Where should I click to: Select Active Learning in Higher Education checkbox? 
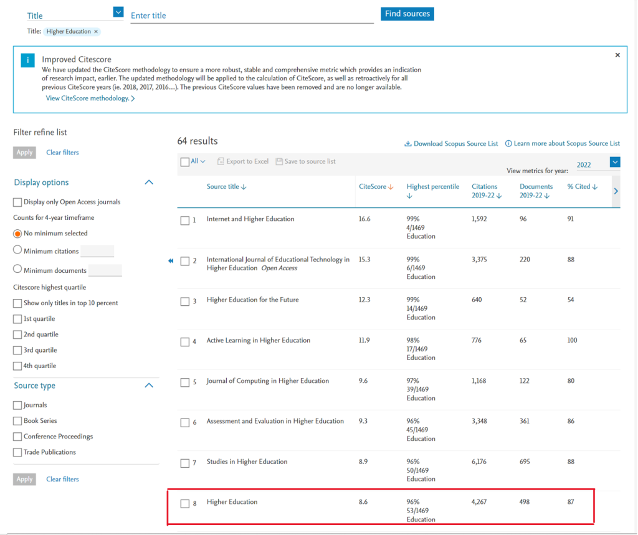click(x=184, y=342)
